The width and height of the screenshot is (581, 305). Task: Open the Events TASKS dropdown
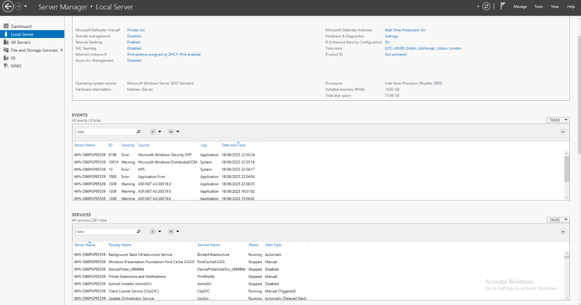(x=558, y=120)
